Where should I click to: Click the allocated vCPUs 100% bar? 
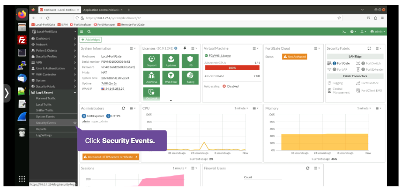[232, 68]
